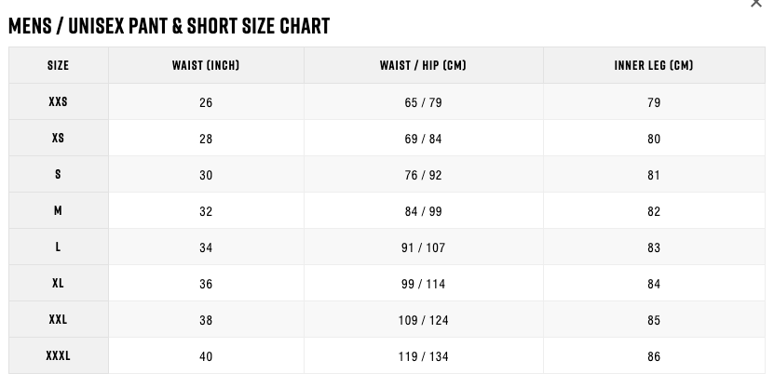Click the size chart title heading
This screenshot has width=774, height=387.
coord(170,26)
